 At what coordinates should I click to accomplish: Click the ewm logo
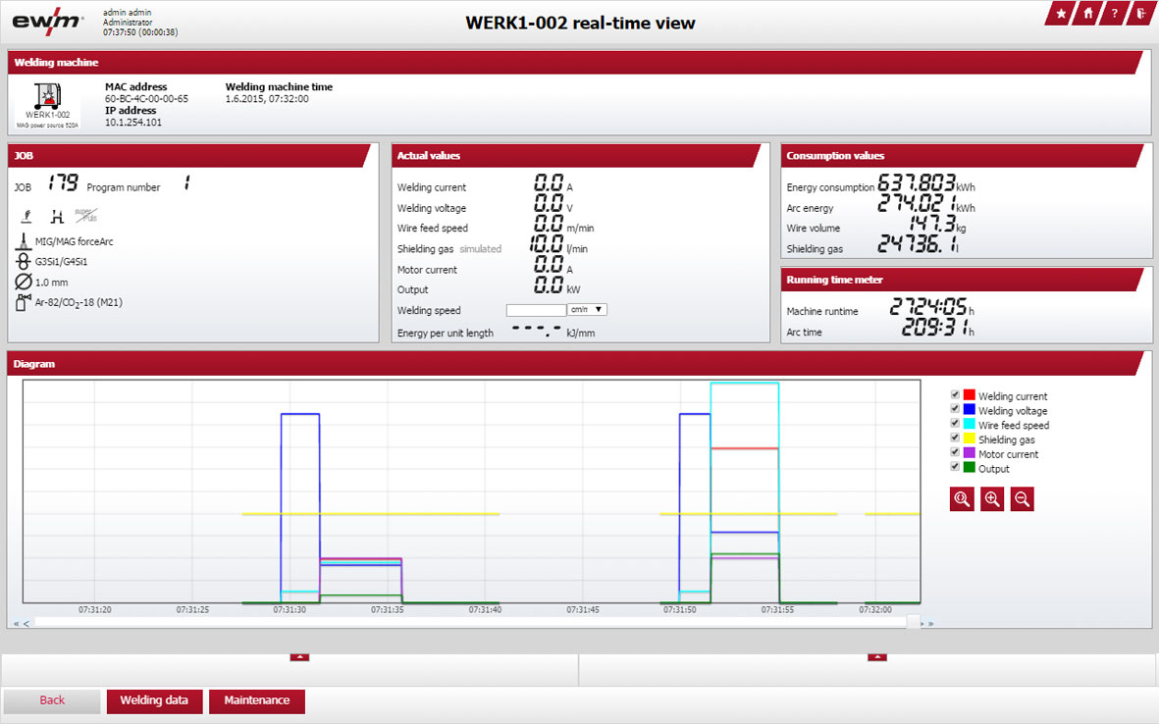[47, 23]
